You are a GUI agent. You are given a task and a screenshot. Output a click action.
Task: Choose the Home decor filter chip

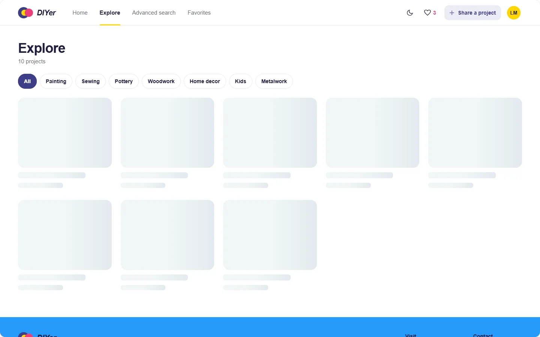tap(205, 81)
